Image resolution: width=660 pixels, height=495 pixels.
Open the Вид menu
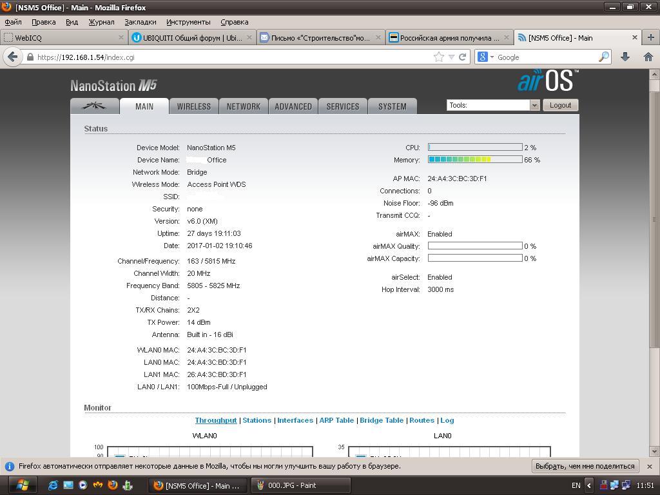(72, 22)
